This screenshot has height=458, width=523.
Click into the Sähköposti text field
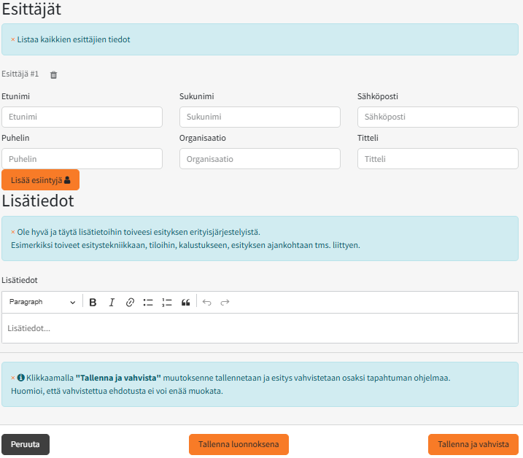[438, 117]
